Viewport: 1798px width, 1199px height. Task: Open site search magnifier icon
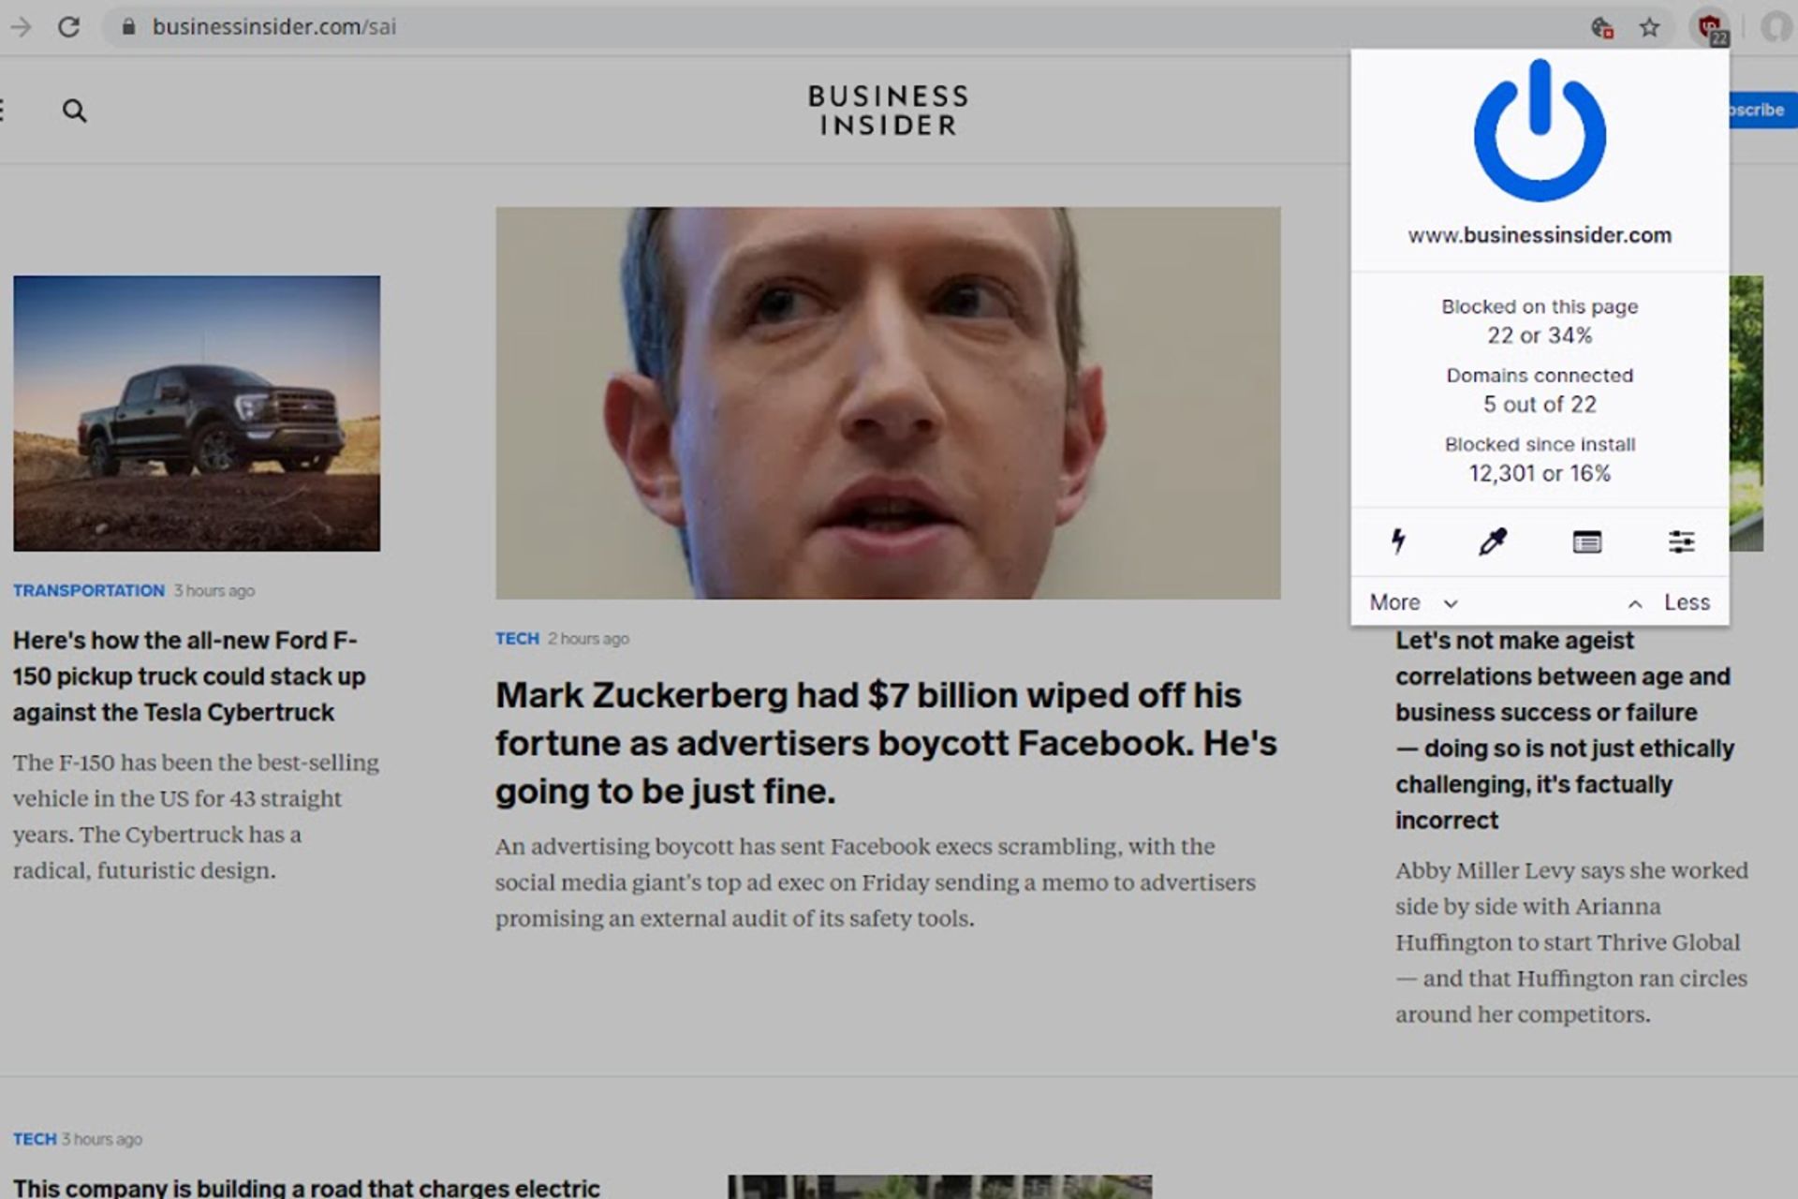pyautogui.click(x=74, y=111)
